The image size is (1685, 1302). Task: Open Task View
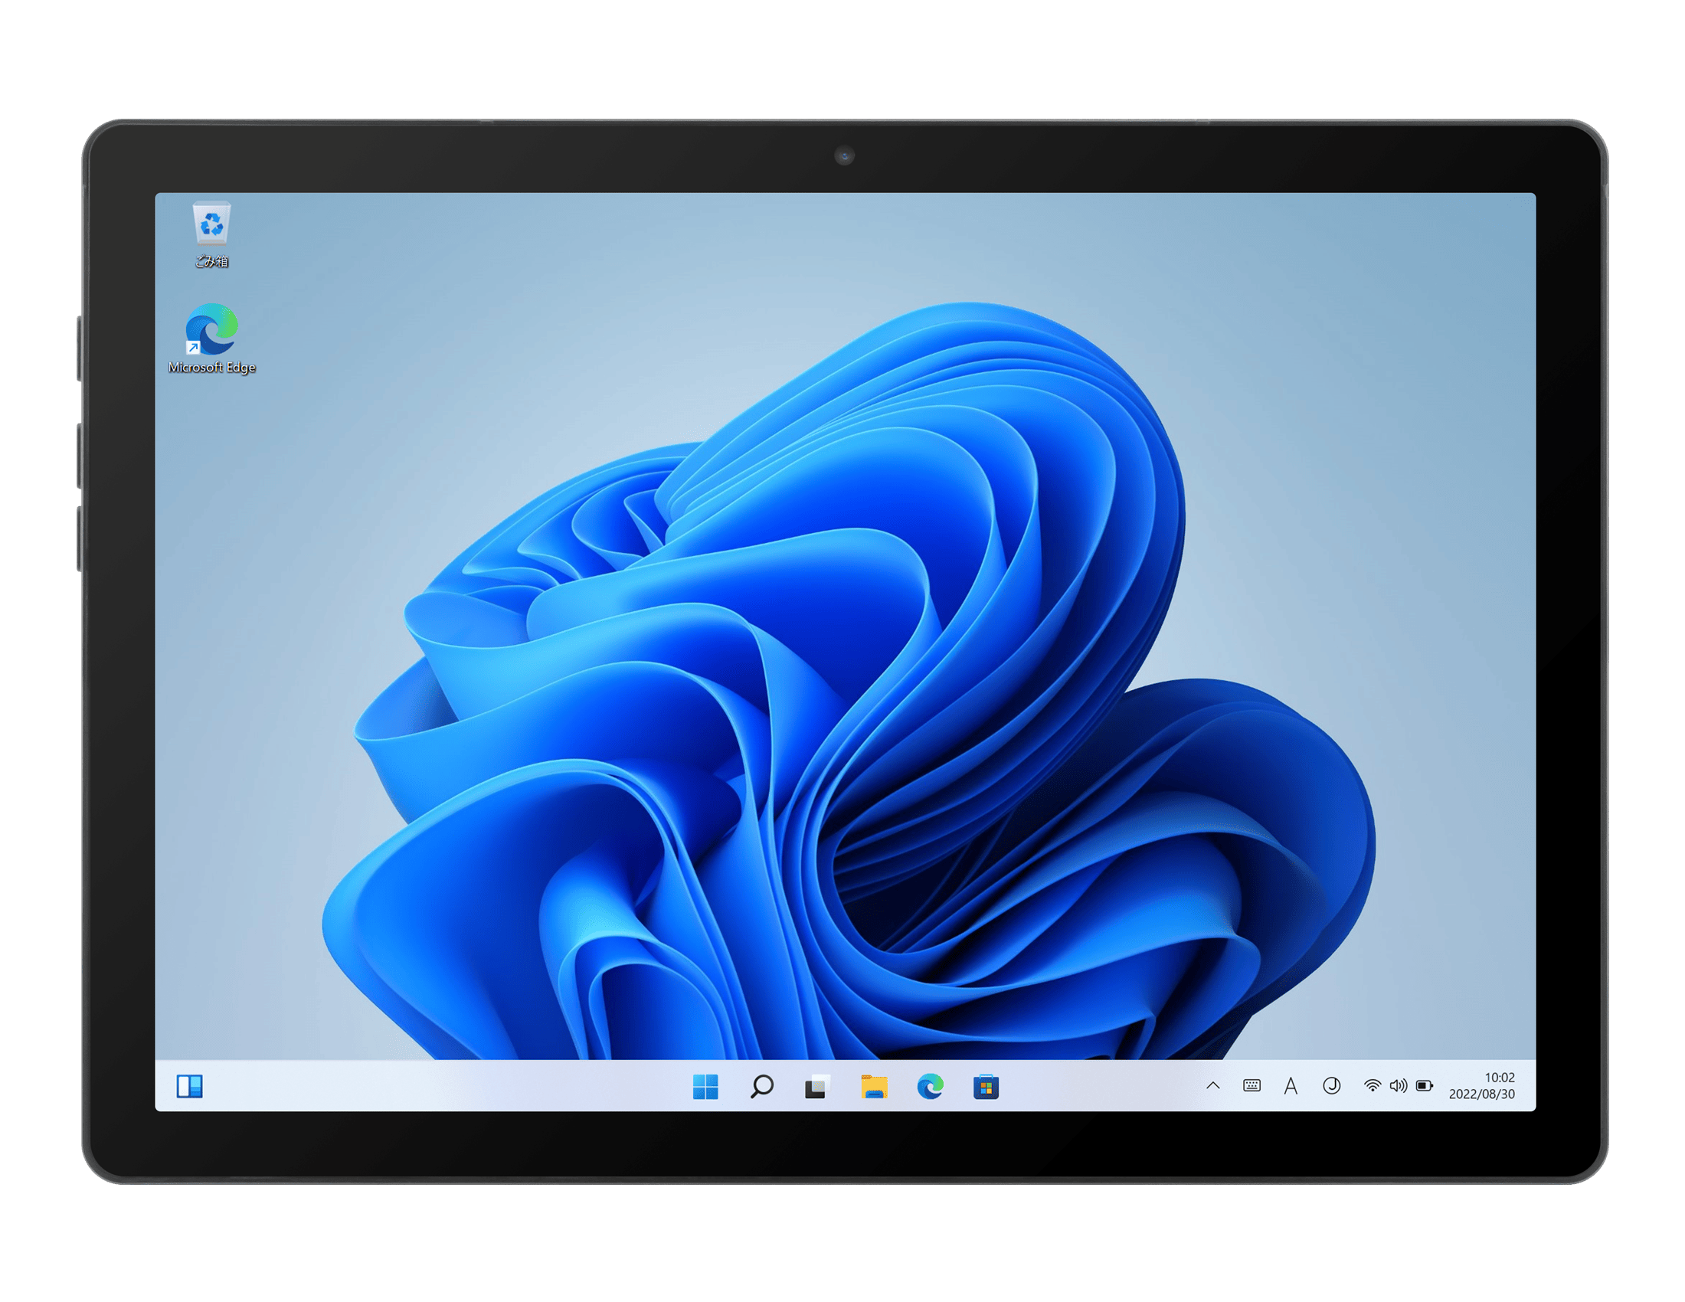[815, 1086]
